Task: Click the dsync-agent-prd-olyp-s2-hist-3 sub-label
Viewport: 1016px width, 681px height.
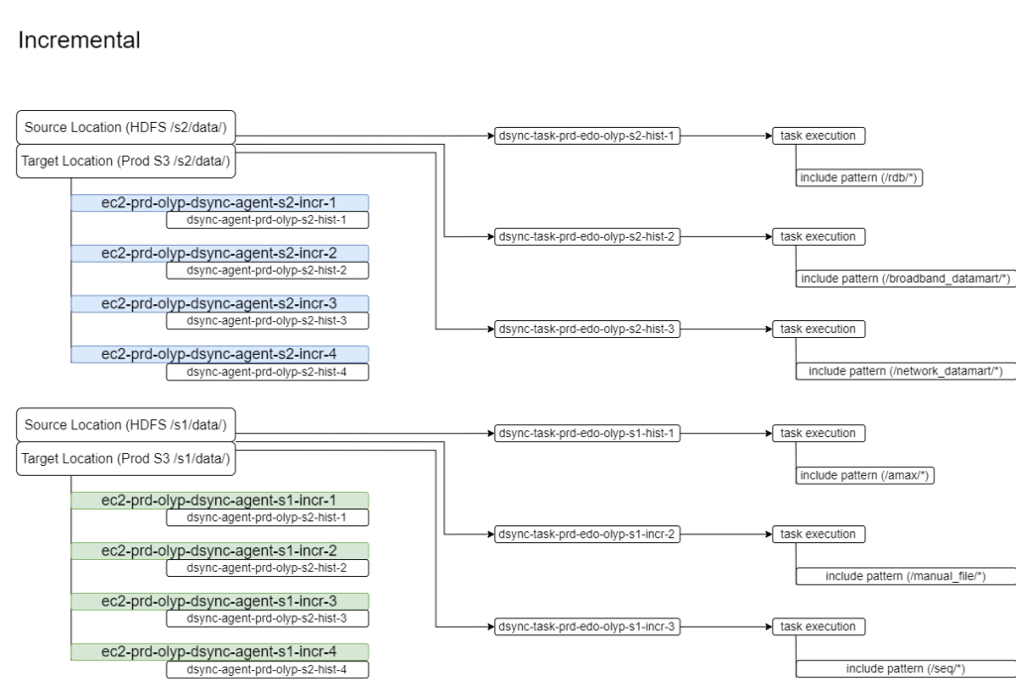Action: (266, 320)
